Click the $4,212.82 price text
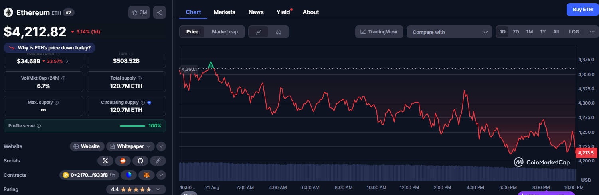599x195 pixels. tap(35, 31)
